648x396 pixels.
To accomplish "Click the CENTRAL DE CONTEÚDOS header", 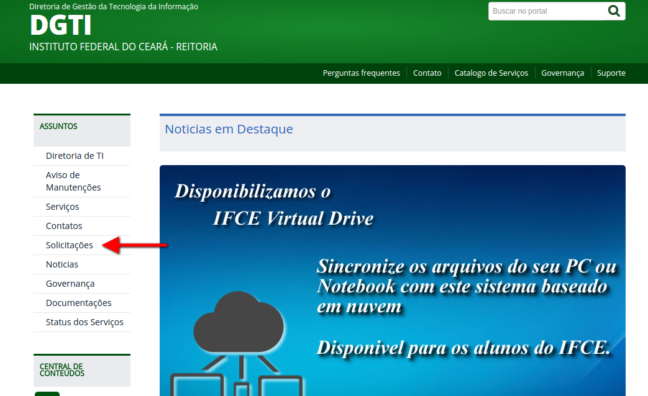I will coord(62,370).
